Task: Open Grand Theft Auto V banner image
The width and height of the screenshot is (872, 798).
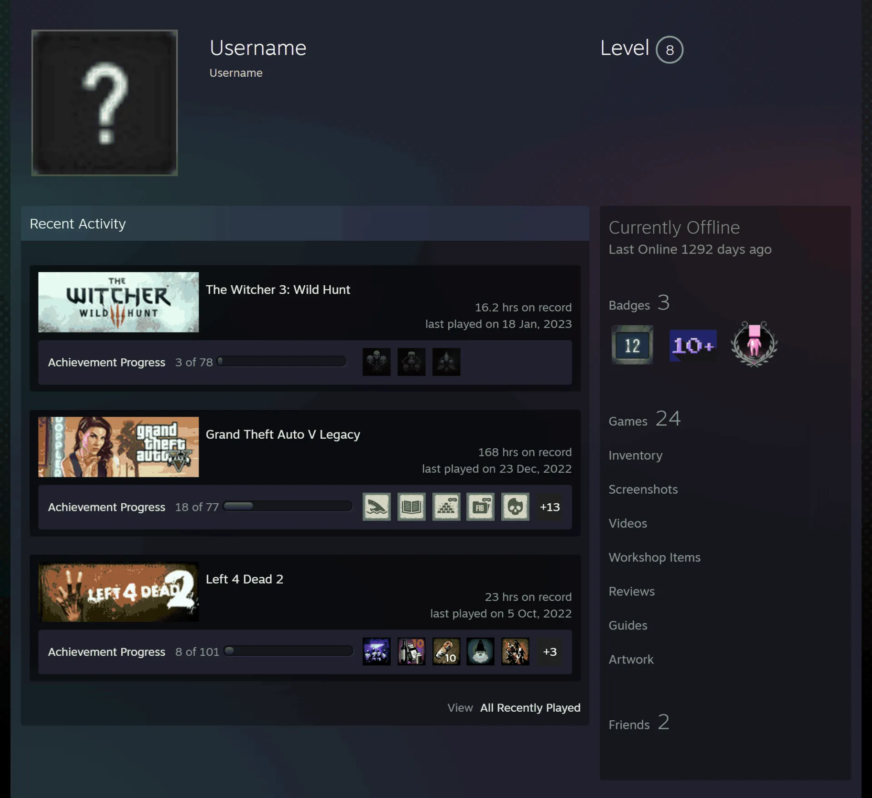Action: (119, 447)
